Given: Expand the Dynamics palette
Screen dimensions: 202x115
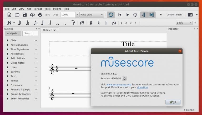Looking at the screenshot, I should click(x=8, y=85).
